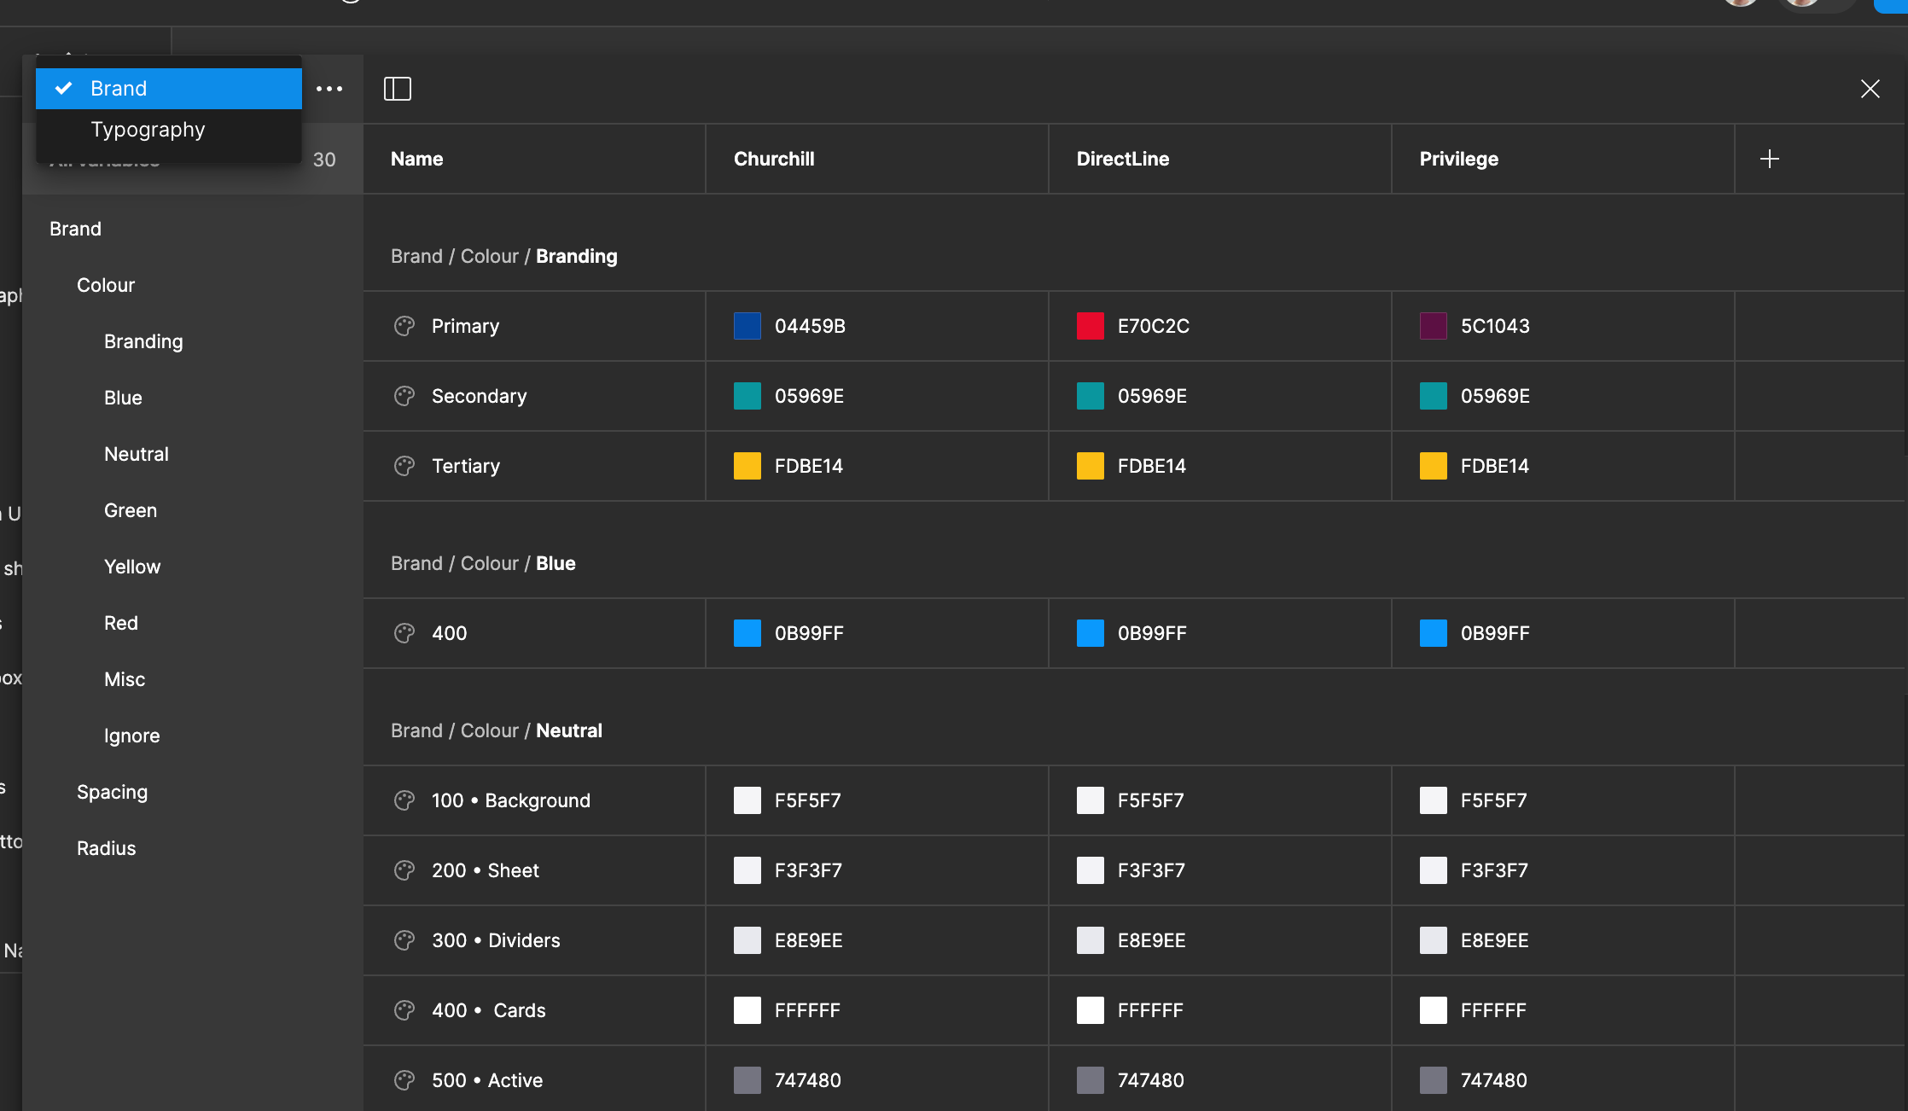Click the color type icon beside Primary

[404, 326]
